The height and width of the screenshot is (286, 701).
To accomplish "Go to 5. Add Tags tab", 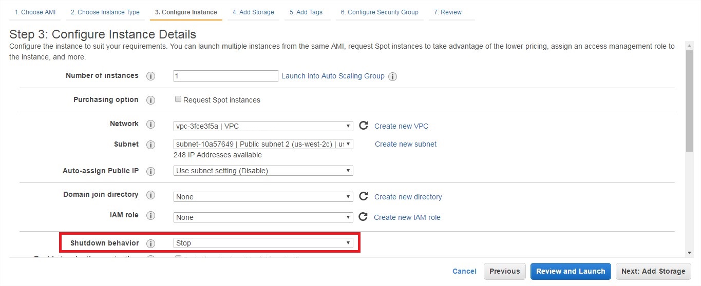I will pos(306,12).
